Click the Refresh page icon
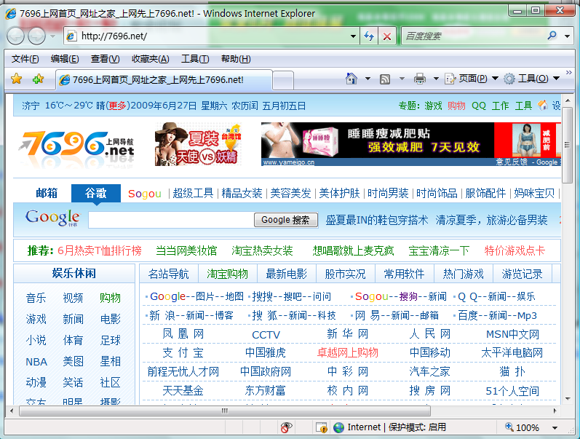 coord(369,36)
